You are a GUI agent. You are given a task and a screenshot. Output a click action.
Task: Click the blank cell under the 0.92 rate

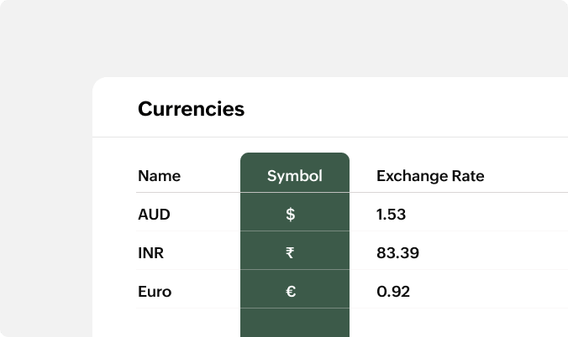(420, 323)
